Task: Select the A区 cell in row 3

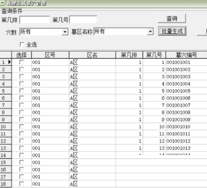Action: pos(92,77)
